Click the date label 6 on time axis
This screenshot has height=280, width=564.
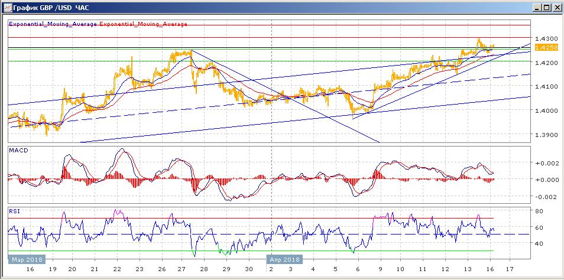point(358,269)
